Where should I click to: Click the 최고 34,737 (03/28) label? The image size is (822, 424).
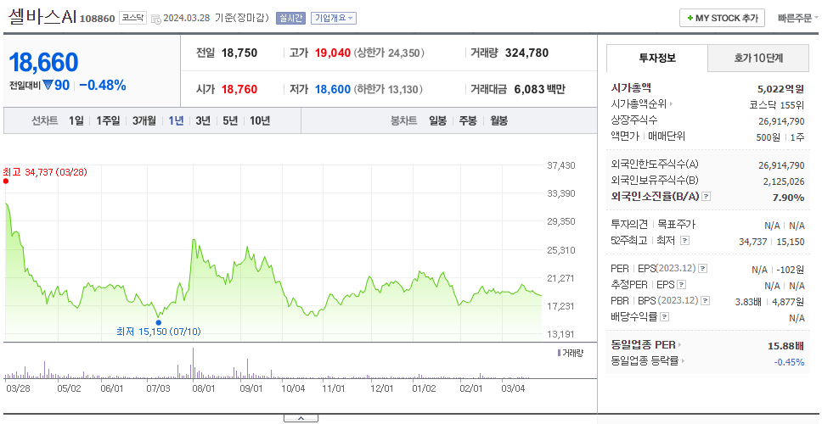coord(45,171)
